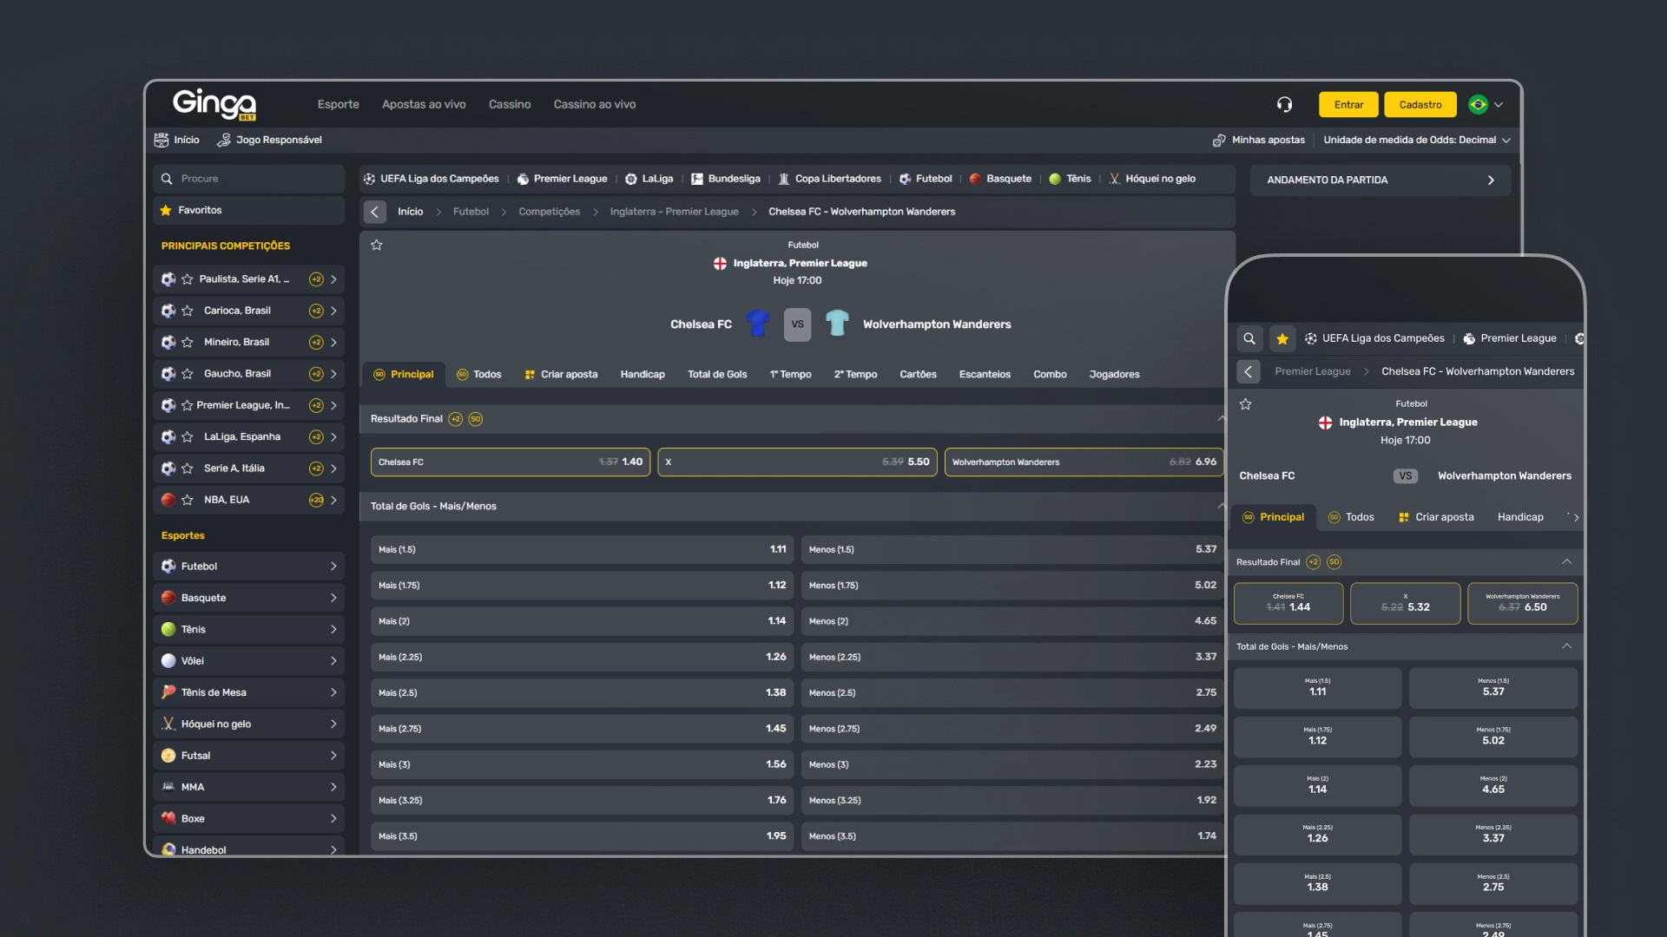This screenshot has width=1667, height=937.
Task: Toggle favorite star for NBA, EUA
Action: [x=188, y=501]
